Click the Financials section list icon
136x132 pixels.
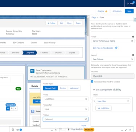click(x=33, y=111)
